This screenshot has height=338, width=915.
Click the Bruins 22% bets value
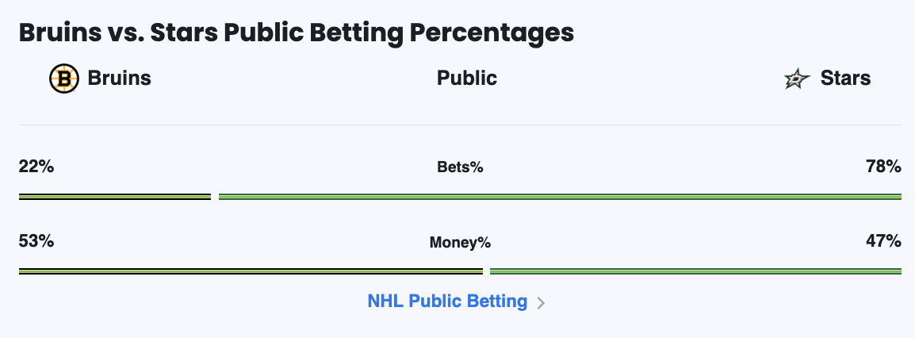click(36, 167)
